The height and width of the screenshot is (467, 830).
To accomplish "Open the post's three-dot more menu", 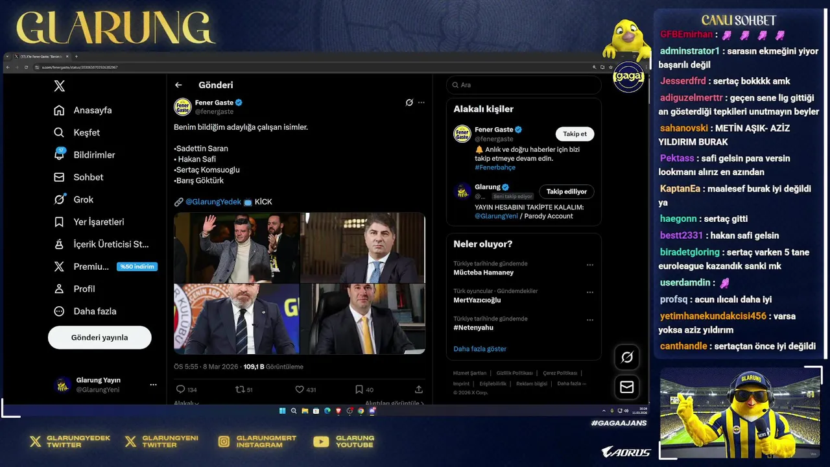I will pos(421,102).
